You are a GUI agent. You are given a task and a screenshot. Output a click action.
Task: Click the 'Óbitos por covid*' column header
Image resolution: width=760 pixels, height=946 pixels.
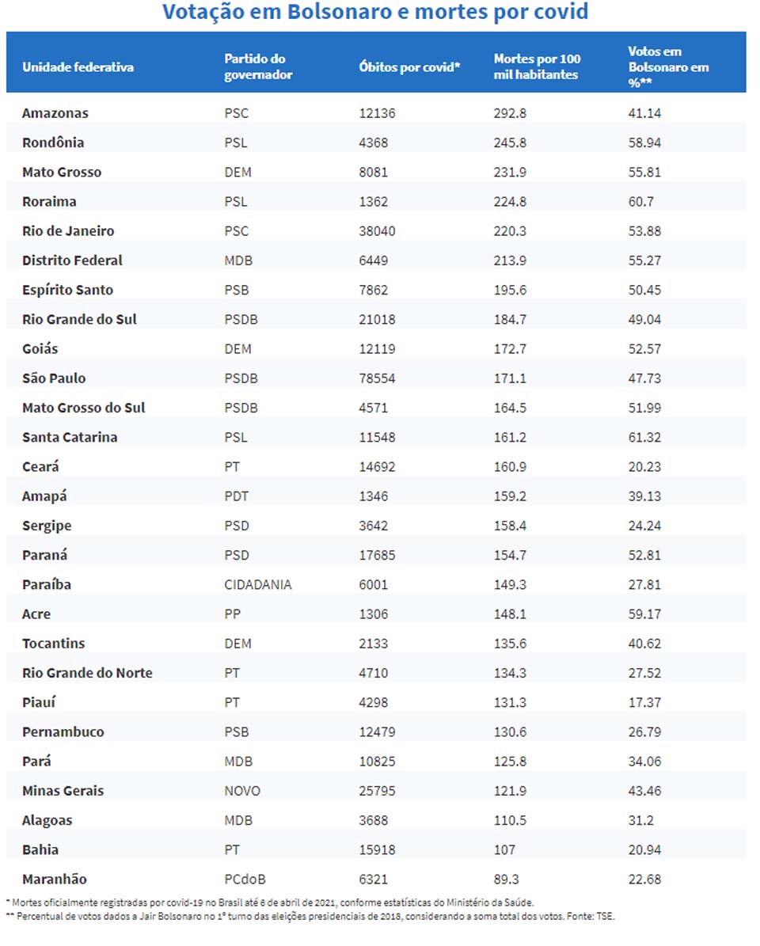click(x=409, y=67)
